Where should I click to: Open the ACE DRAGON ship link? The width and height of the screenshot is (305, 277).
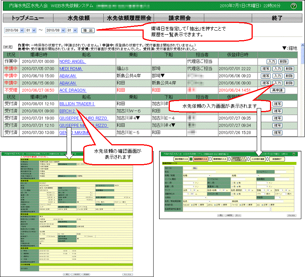(x=72, y=90)
